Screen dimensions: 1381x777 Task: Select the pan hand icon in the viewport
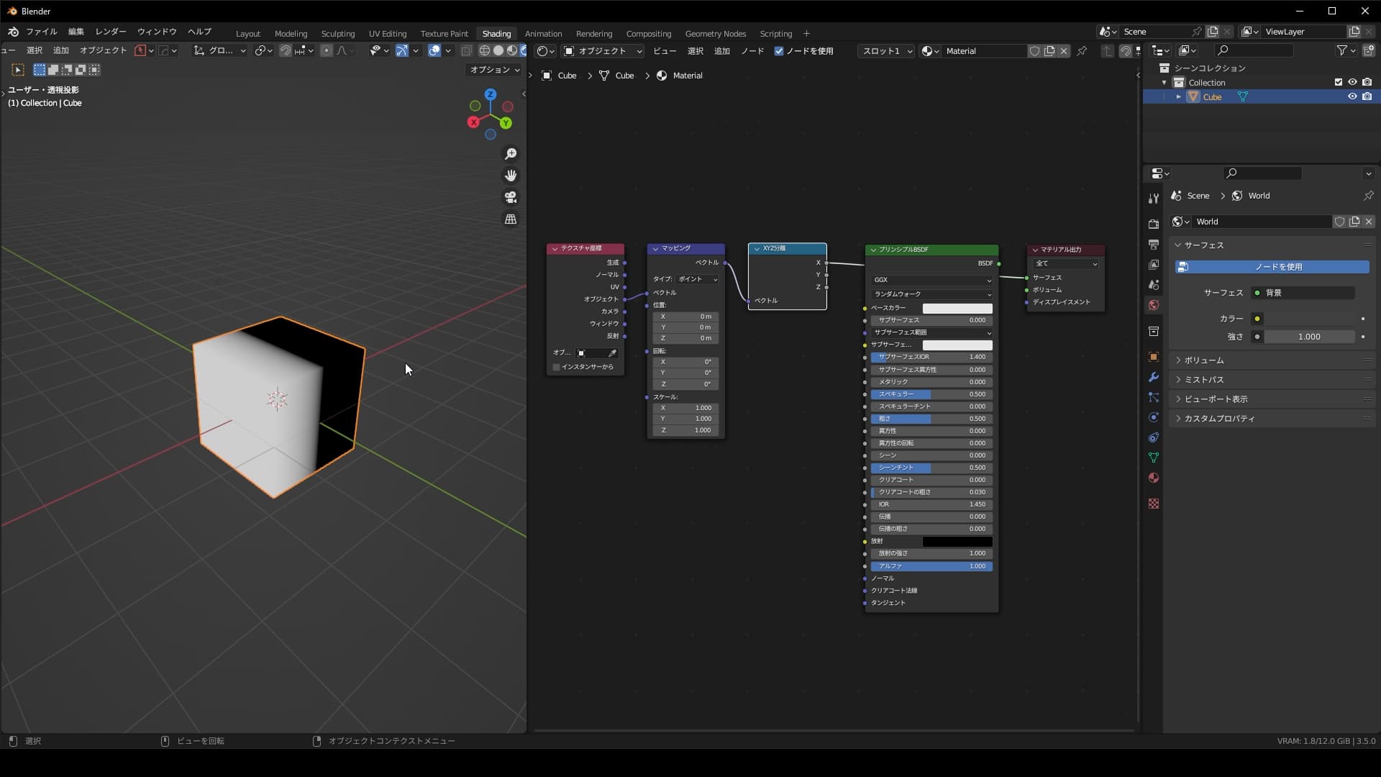(511, 175)
